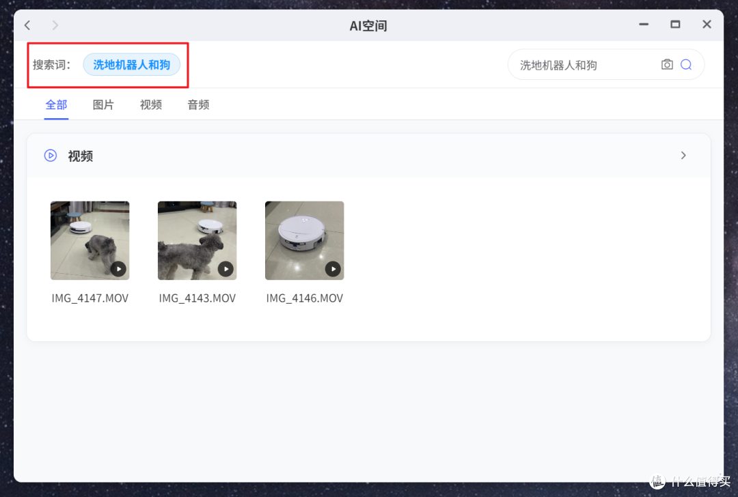The image size is (738, 497).
Task: Open thumbnail of IMG_4143.MOV
Action: click(197, 240)
